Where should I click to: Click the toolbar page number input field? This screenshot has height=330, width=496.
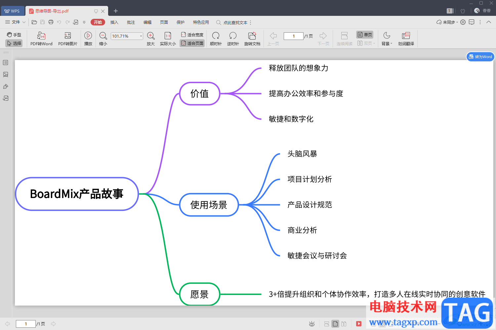[x=293, y=36]
